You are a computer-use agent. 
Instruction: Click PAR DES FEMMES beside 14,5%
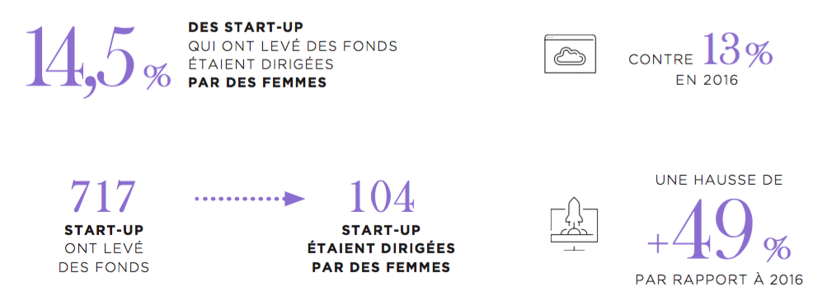tap(257, 83)
